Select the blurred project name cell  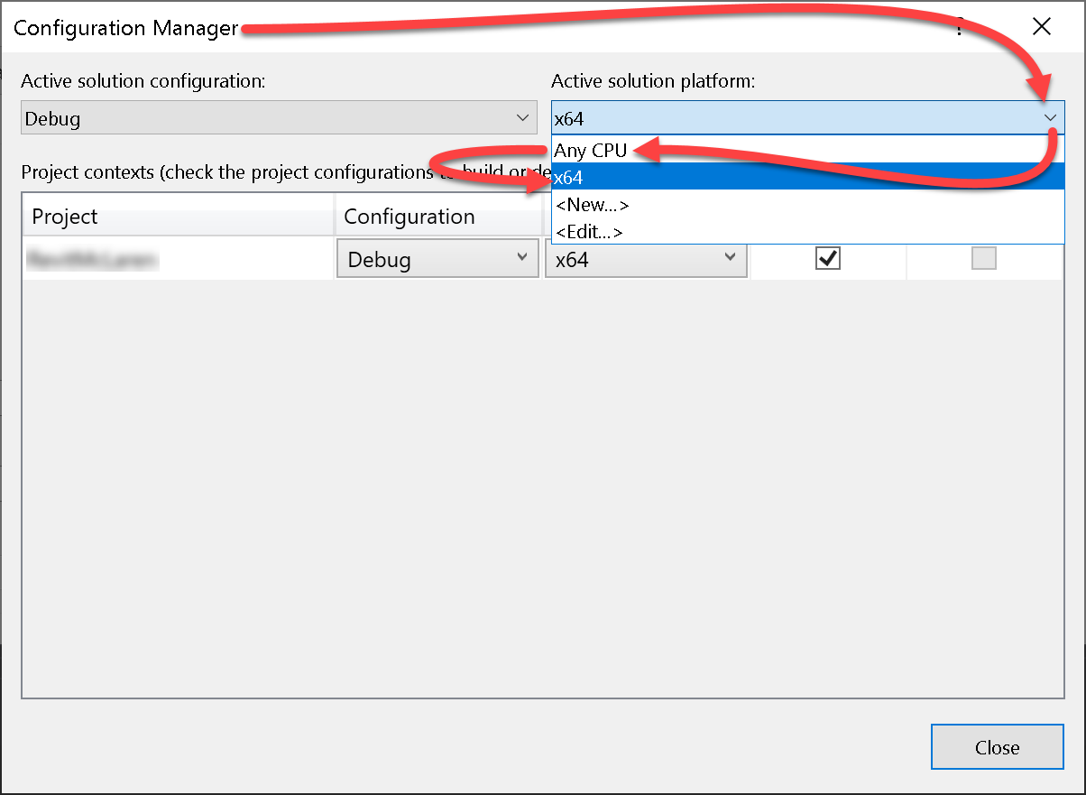(x=93, y=260)
